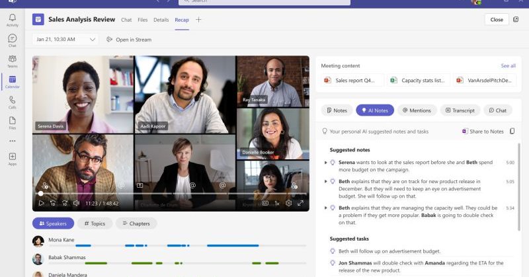The image size is (529, 277).
Task: Click Open in Stream
Action: click(x=129, y=40)
